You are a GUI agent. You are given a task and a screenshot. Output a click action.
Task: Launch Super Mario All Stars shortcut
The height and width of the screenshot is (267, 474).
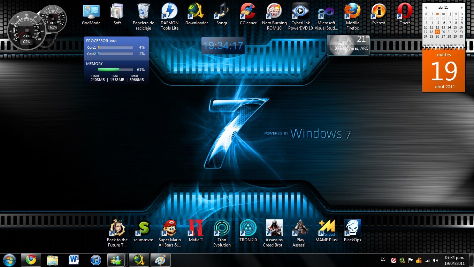(x=170, y=233)
